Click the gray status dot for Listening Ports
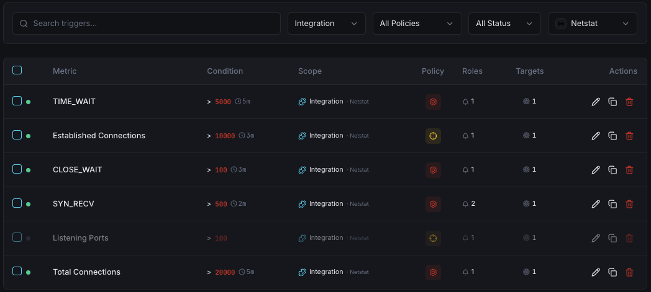Screen dimensions: 651x292 coord(28,238)
